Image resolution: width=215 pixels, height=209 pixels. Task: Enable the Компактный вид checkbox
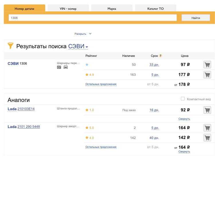click(183, 99)
